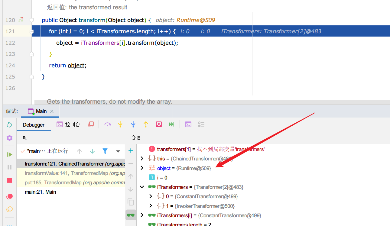This screenshot has height=226, width=390.
Task: Go to previous frame arrow
Action: 80,151
